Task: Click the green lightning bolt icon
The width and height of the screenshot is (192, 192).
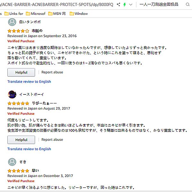Action: (124, 5)
